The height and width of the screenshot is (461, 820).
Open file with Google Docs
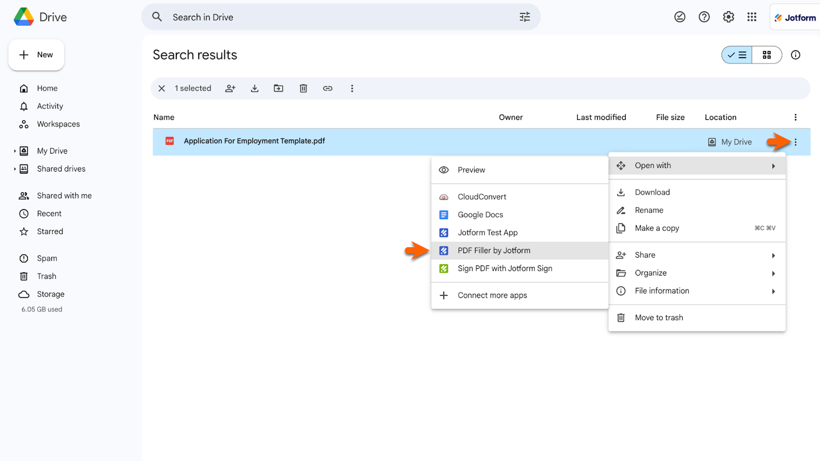[x=520, y=215]
